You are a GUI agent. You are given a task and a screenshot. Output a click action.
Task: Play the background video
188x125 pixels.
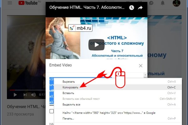(x=15, y=94)
